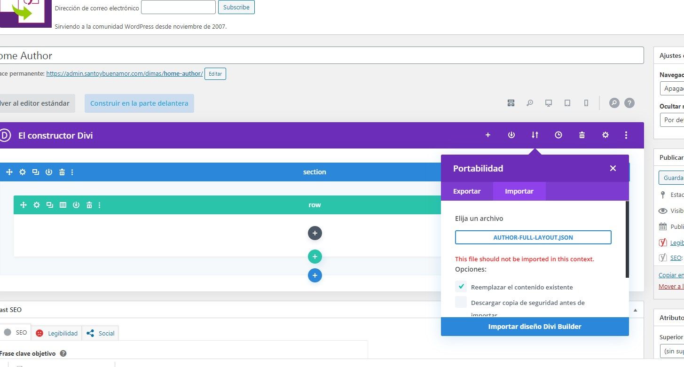The height and width of the screenshot is (367, 684).
Task: Open row three-dot options
Action: tap(100, 205)
